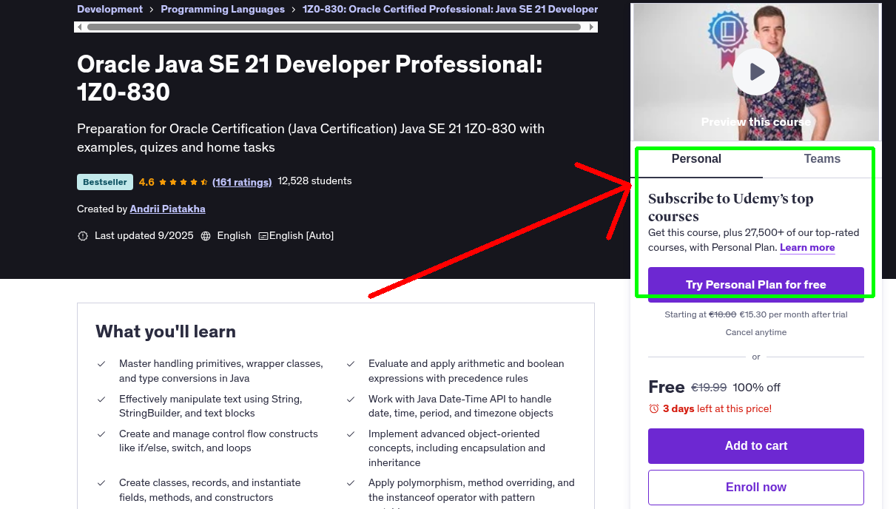Click the 100% off discount text
Image resolution: width=896 pixels, height=509 pixels.
756,388
